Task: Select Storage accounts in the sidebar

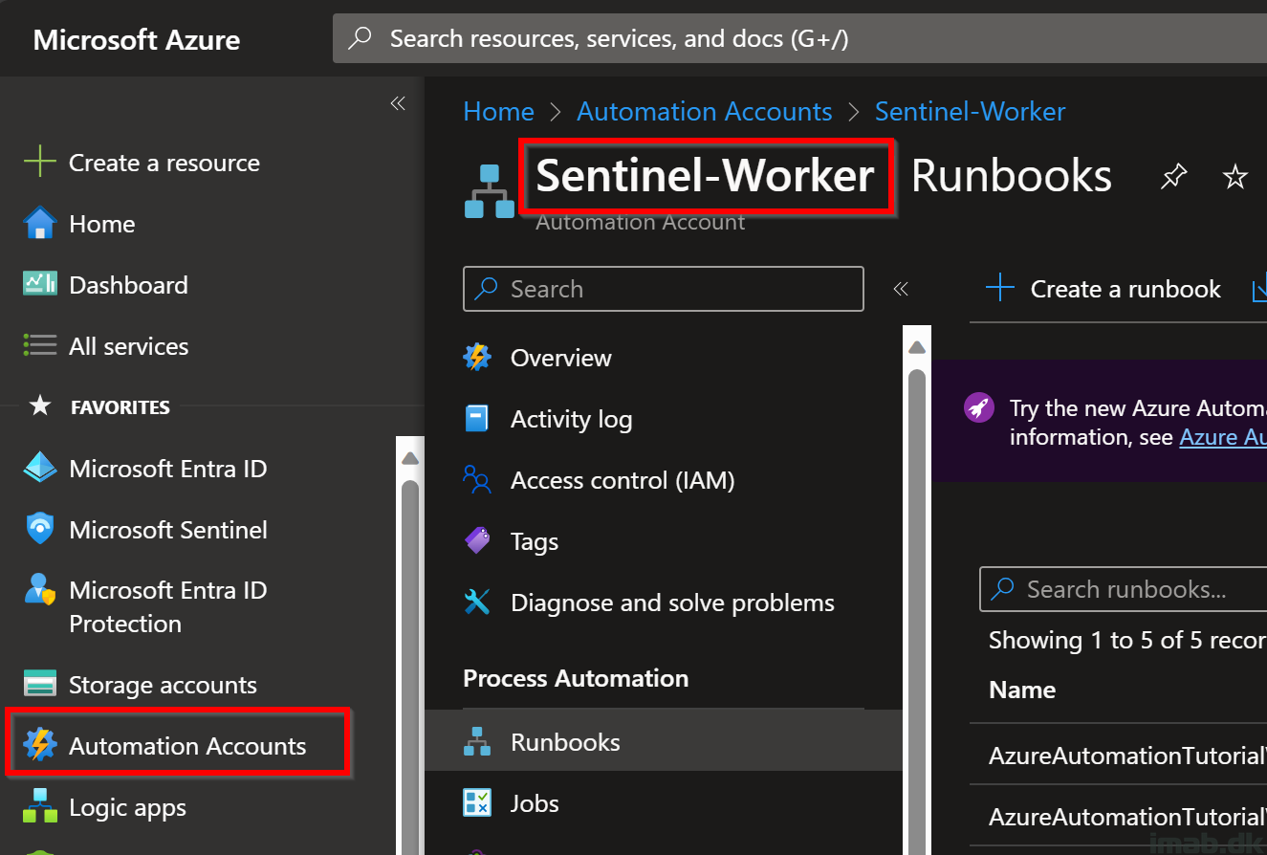Action: (163, 685)
